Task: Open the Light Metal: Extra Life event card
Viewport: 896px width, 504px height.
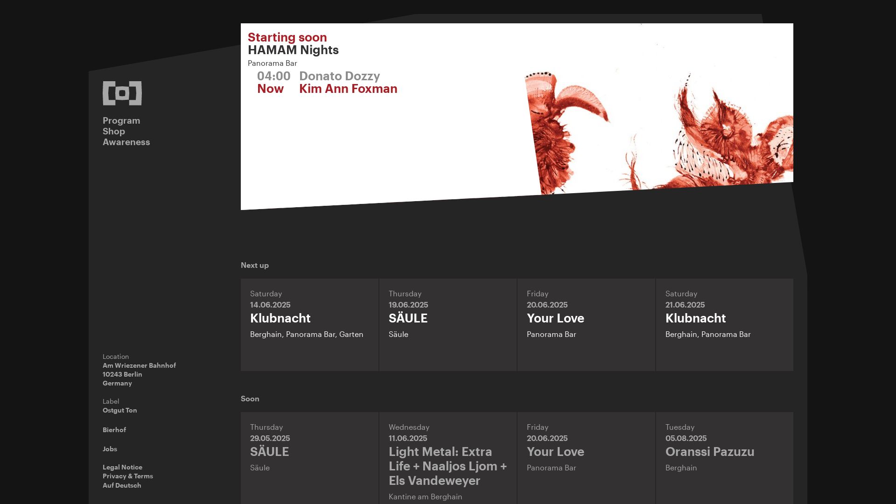Action: [448, 458]
